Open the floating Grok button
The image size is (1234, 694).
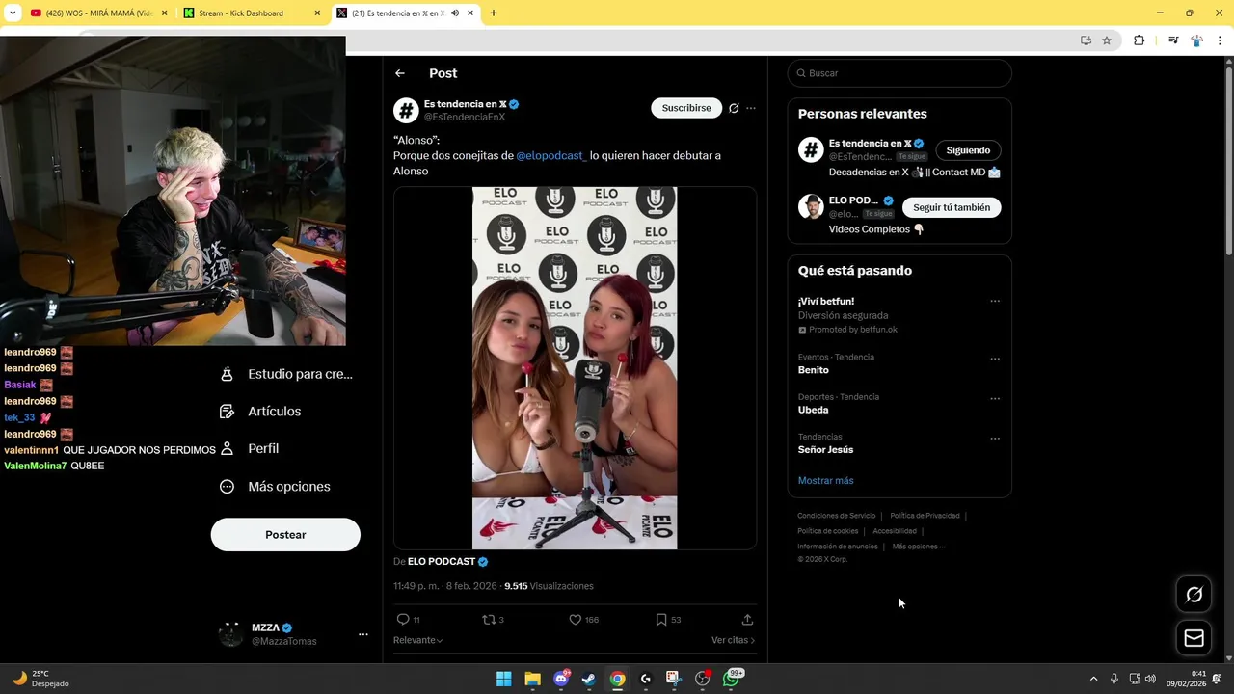[x=1194, y=595]
